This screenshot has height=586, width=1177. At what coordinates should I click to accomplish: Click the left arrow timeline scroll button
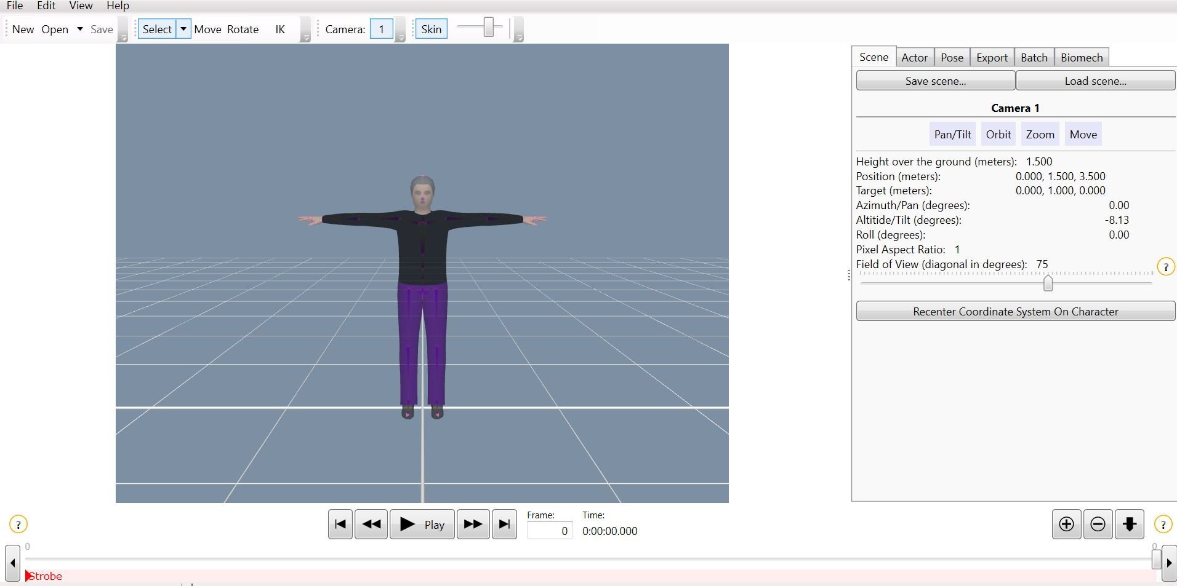coord(12,563)
